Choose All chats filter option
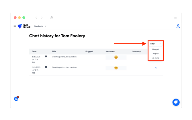The width and height of the screenshot is (192, 120). (x=156, y=58)
